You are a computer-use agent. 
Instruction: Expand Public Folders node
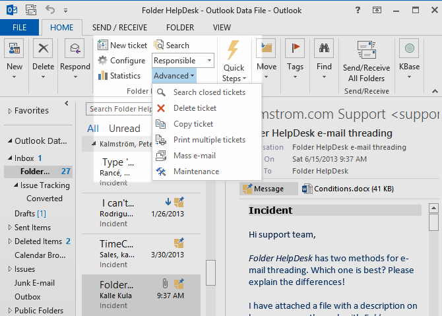click(x=10, y=311)
